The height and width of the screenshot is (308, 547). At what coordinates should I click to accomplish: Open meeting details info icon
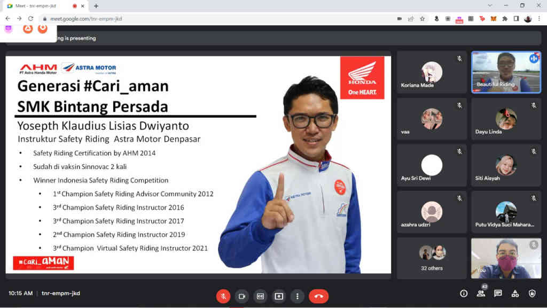(x=464, y=294)
